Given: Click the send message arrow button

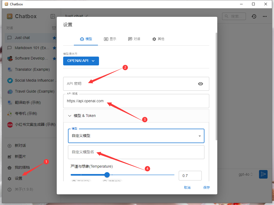Looking at the screenshot, I should click(263, 174).
